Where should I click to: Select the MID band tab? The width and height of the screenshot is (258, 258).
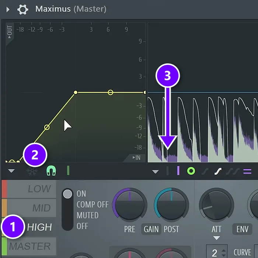(32, 208)
